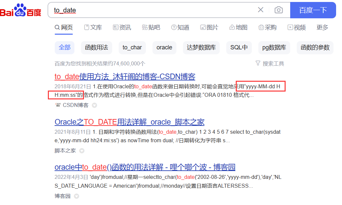Open 搜索工具 filter options
This screenshot has height=205, width=342.
tap(270, 63)
